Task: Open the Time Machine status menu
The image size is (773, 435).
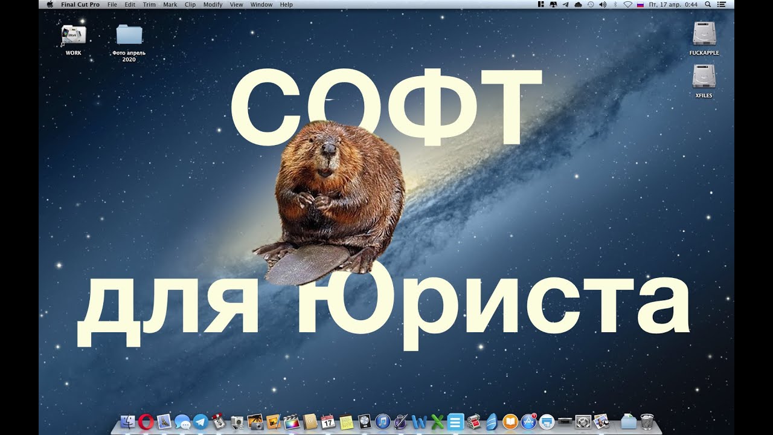Action: pos(590,4)
